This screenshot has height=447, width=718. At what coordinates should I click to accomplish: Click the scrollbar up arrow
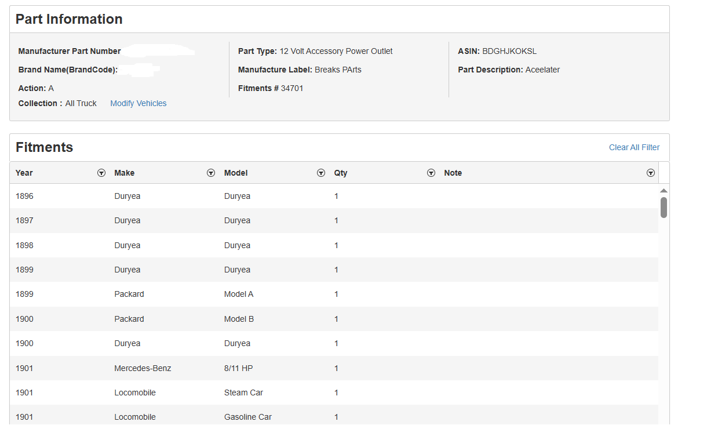click(x=664, y=191)
